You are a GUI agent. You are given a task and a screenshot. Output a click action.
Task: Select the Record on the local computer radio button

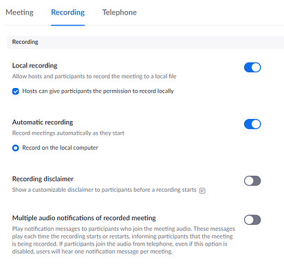click(16, 148)
